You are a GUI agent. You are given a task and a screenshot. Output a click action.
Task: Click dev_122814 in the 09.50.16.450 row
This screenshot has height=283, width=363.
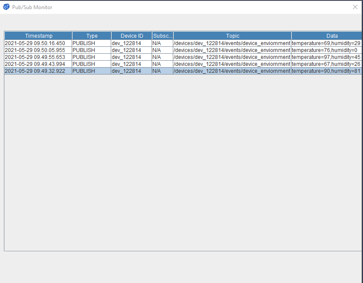click(126, 43)
